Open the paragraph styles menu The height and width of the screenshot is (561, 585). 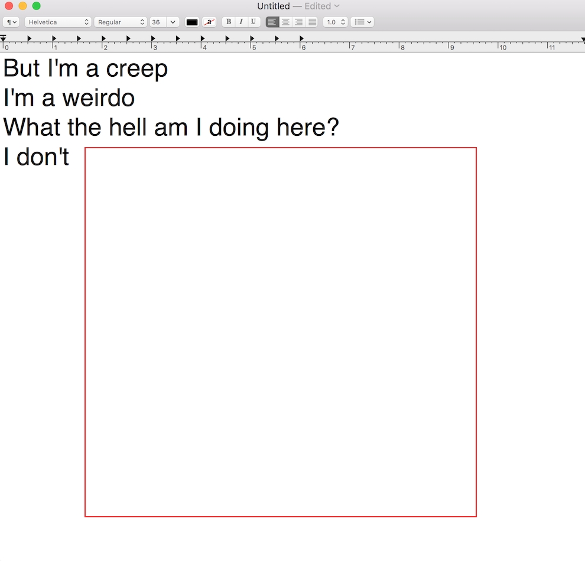(x=11, y=22)
